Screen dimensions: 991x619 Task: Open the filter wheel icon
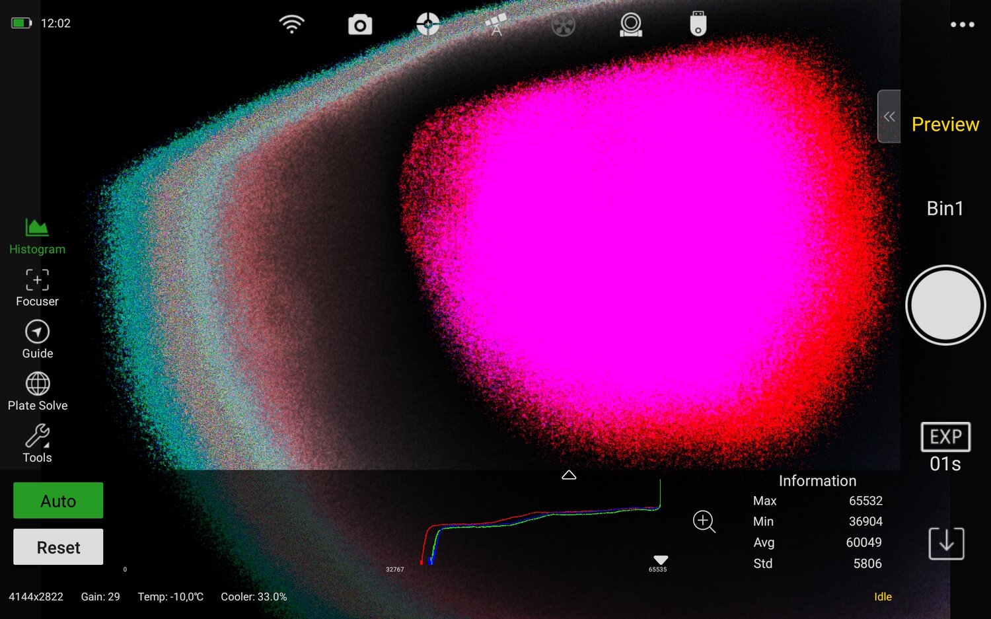coord(563,24)
